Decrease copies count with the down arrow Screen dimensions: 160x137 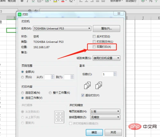pyautogui.click(x=115, y=75)
